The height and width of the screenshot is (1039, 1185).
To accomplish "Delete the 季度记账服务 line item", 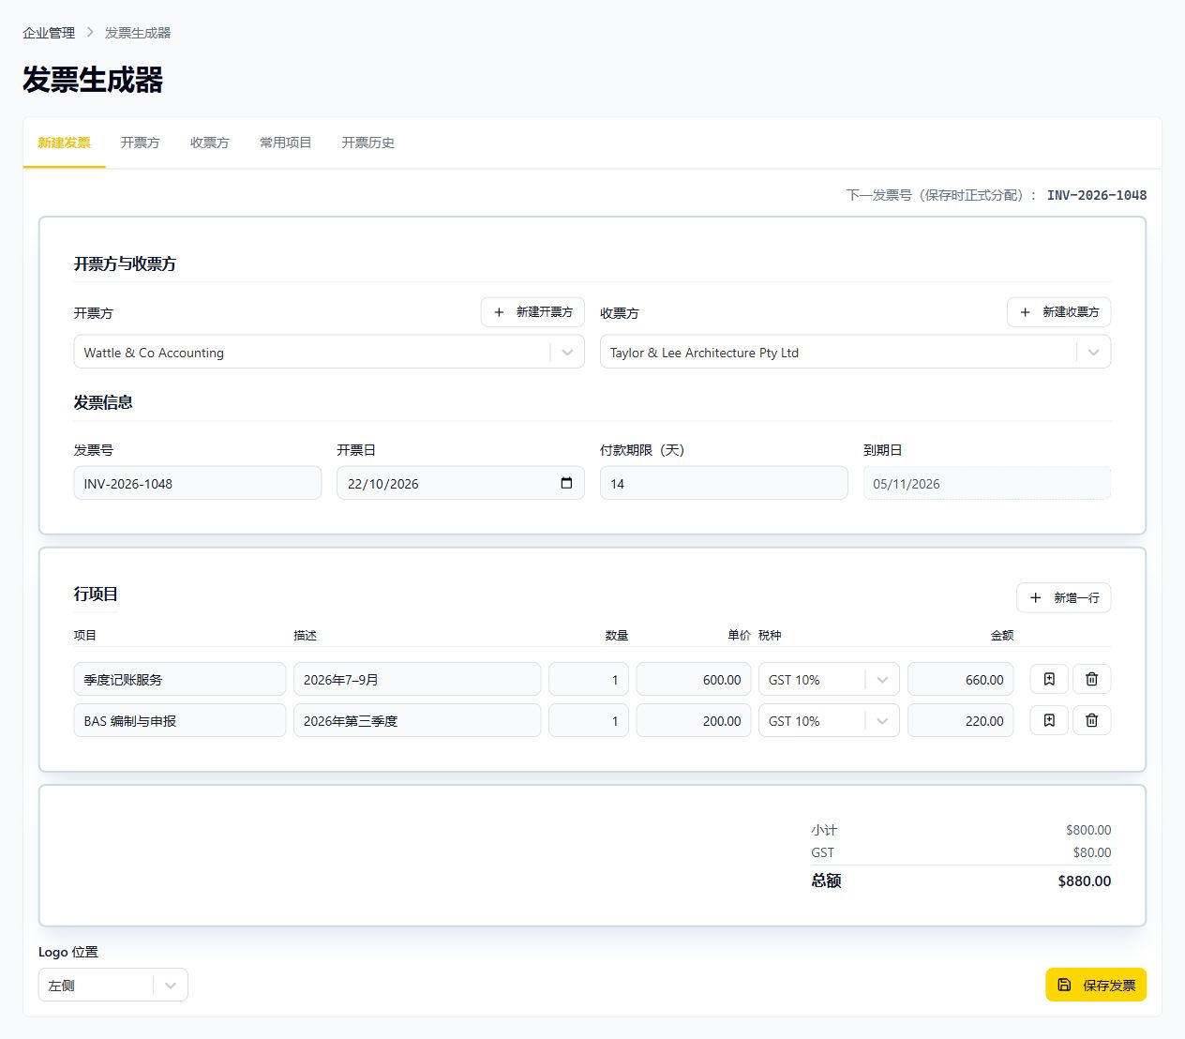I will tap(1091, 679).
